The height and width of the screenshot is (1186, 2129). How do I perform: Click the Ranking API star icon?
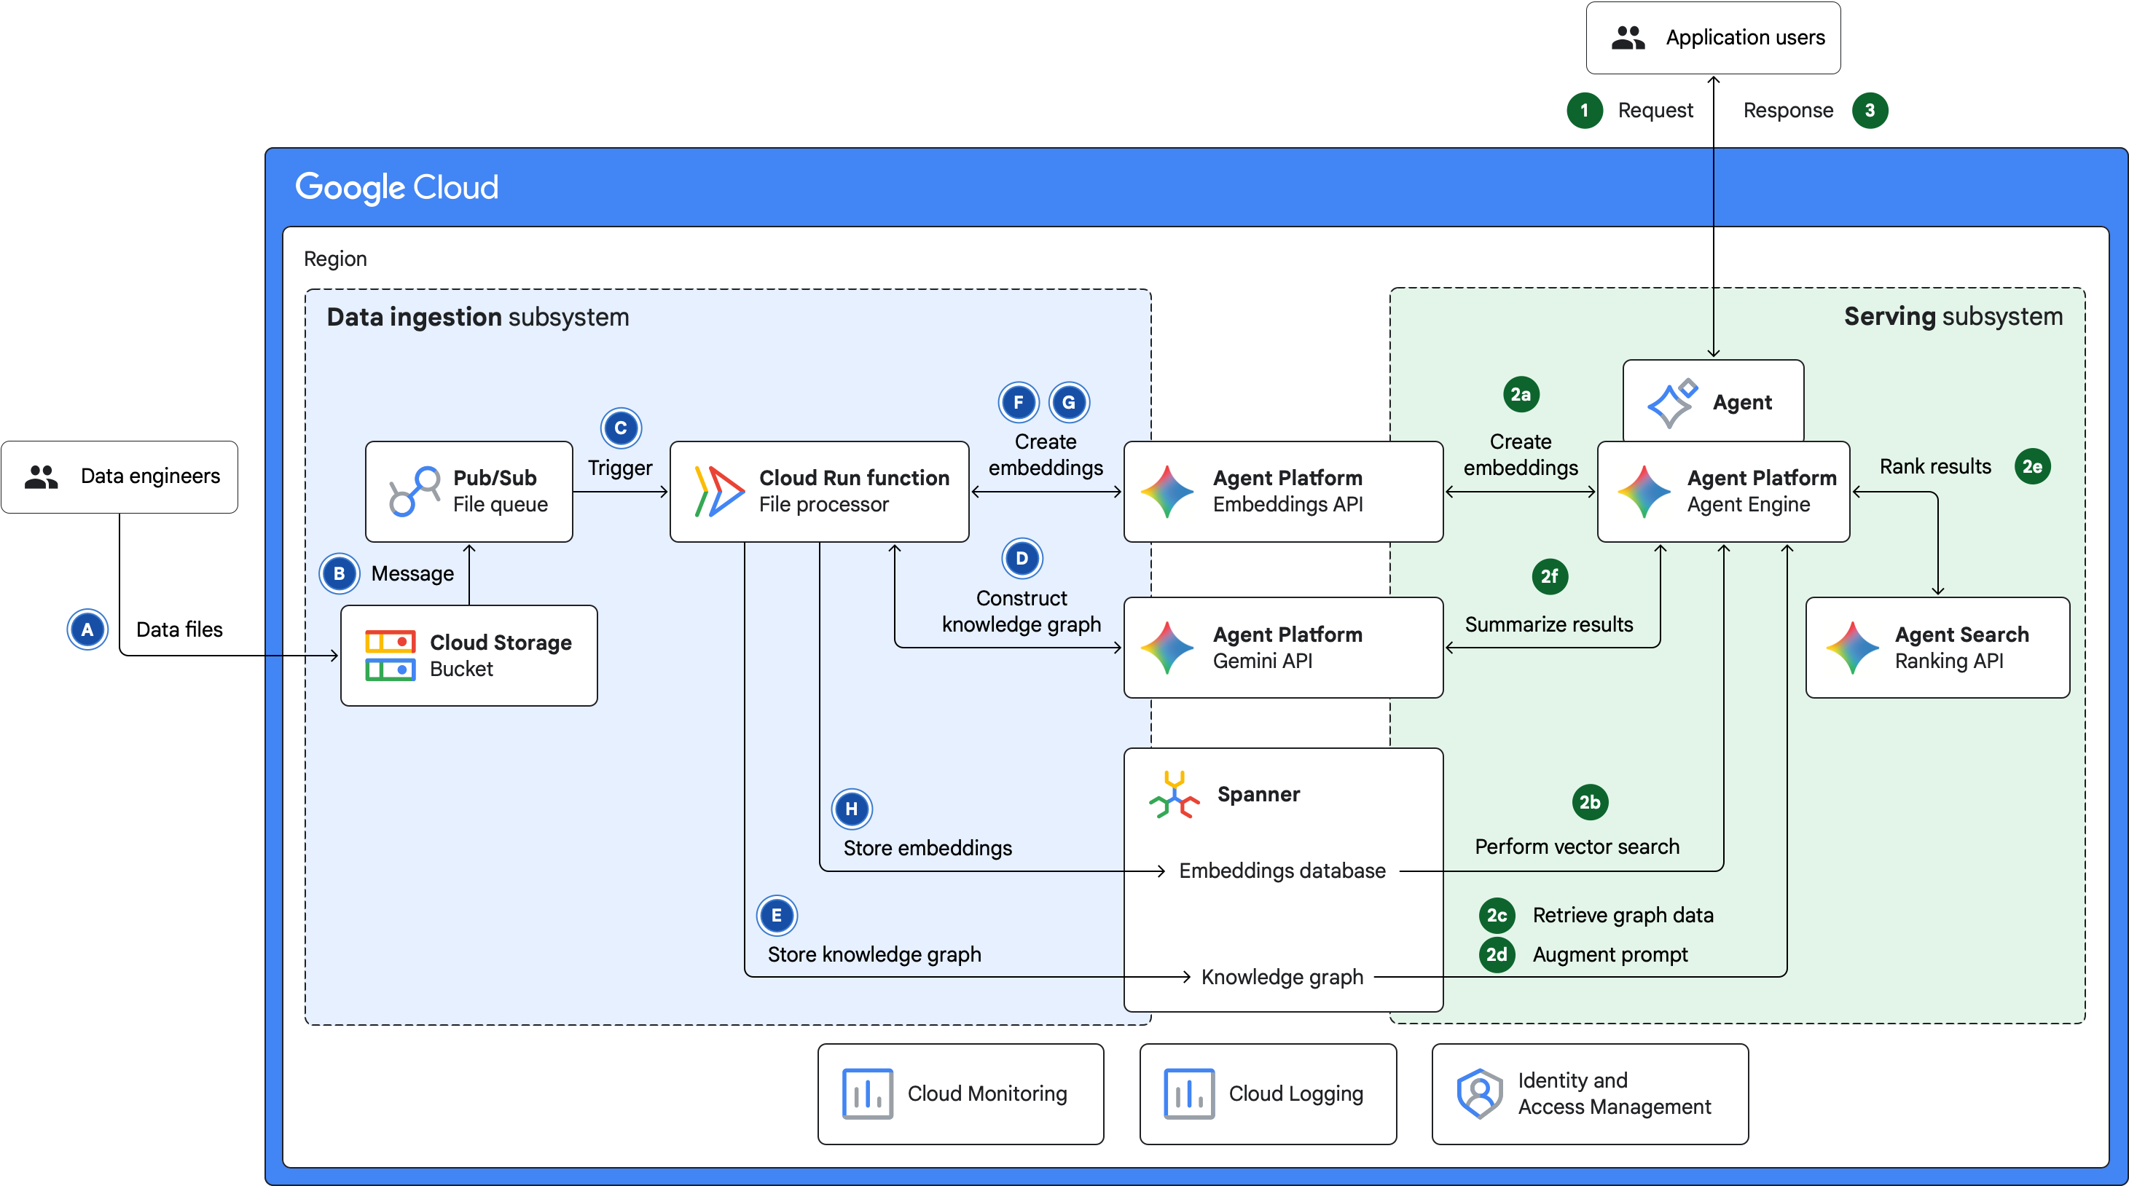pos(1852,648)
